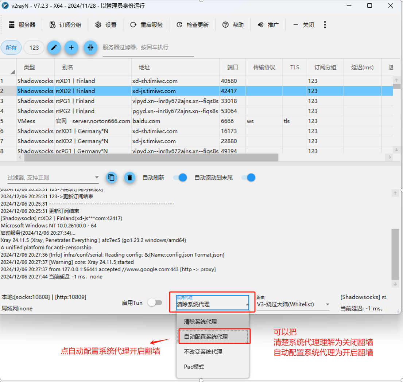Select the 123 subscription group chip
The image size is (403, 382).
point(34,47)
